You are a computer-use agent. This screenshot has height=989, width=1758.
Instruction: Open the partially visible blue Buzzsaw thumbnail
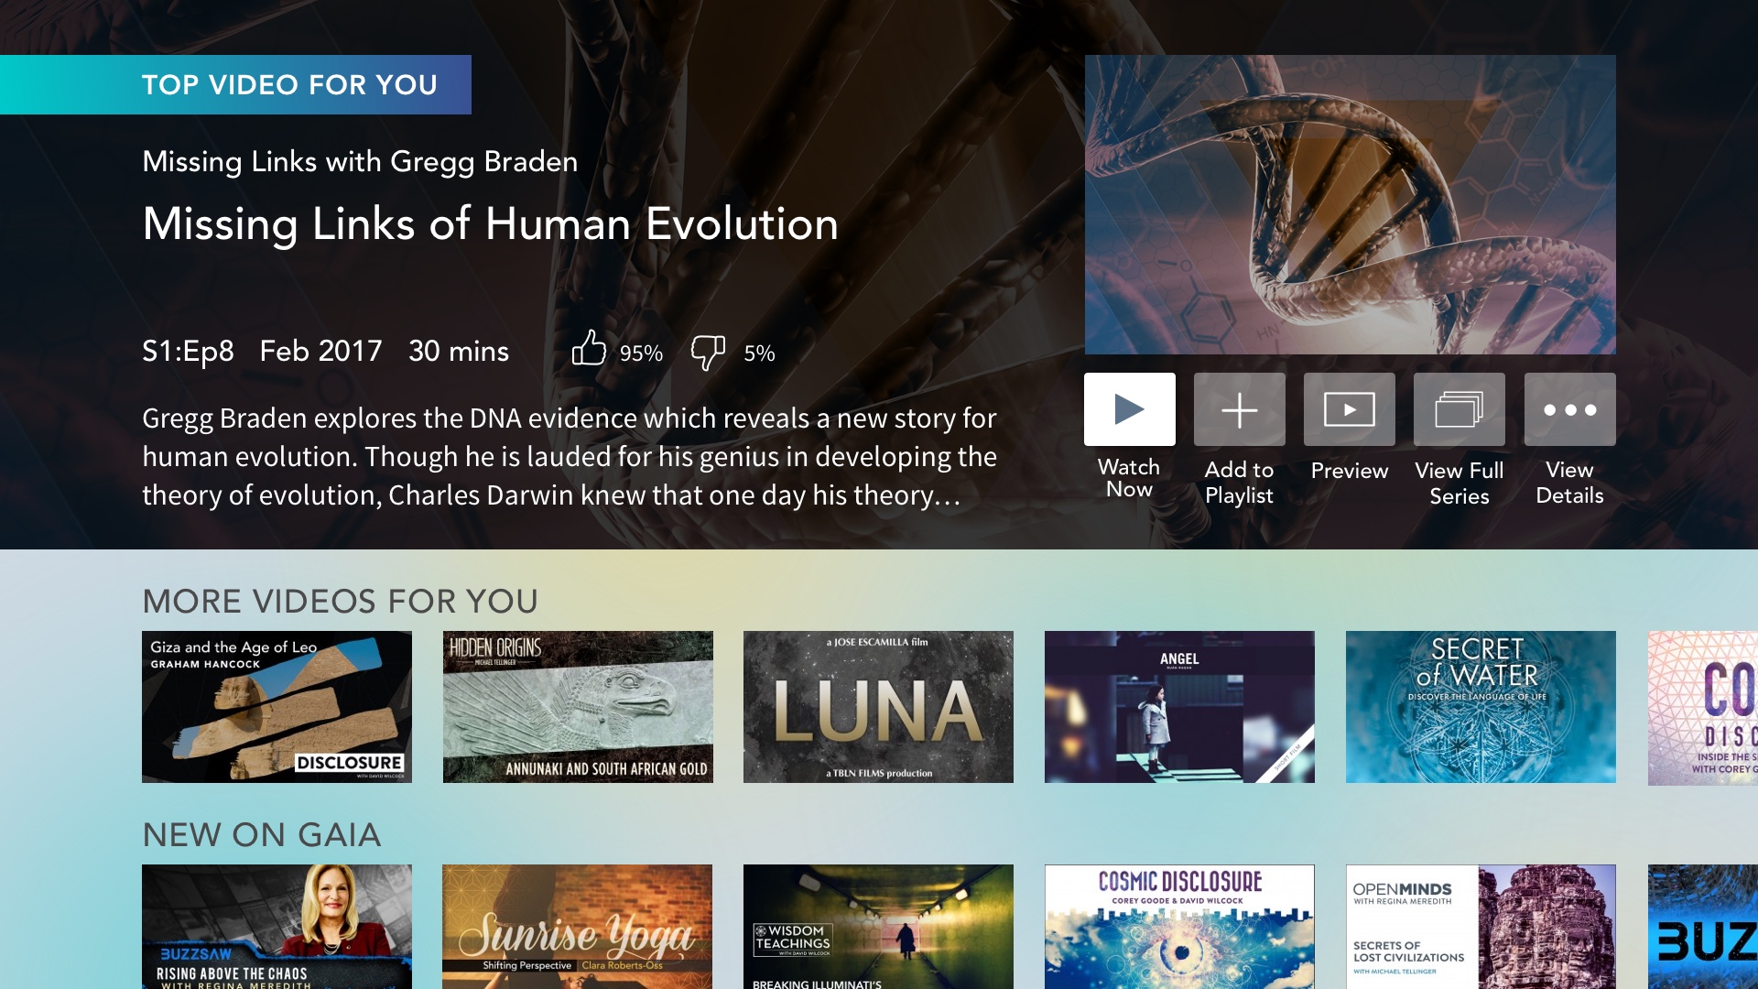click(1702, 927)
